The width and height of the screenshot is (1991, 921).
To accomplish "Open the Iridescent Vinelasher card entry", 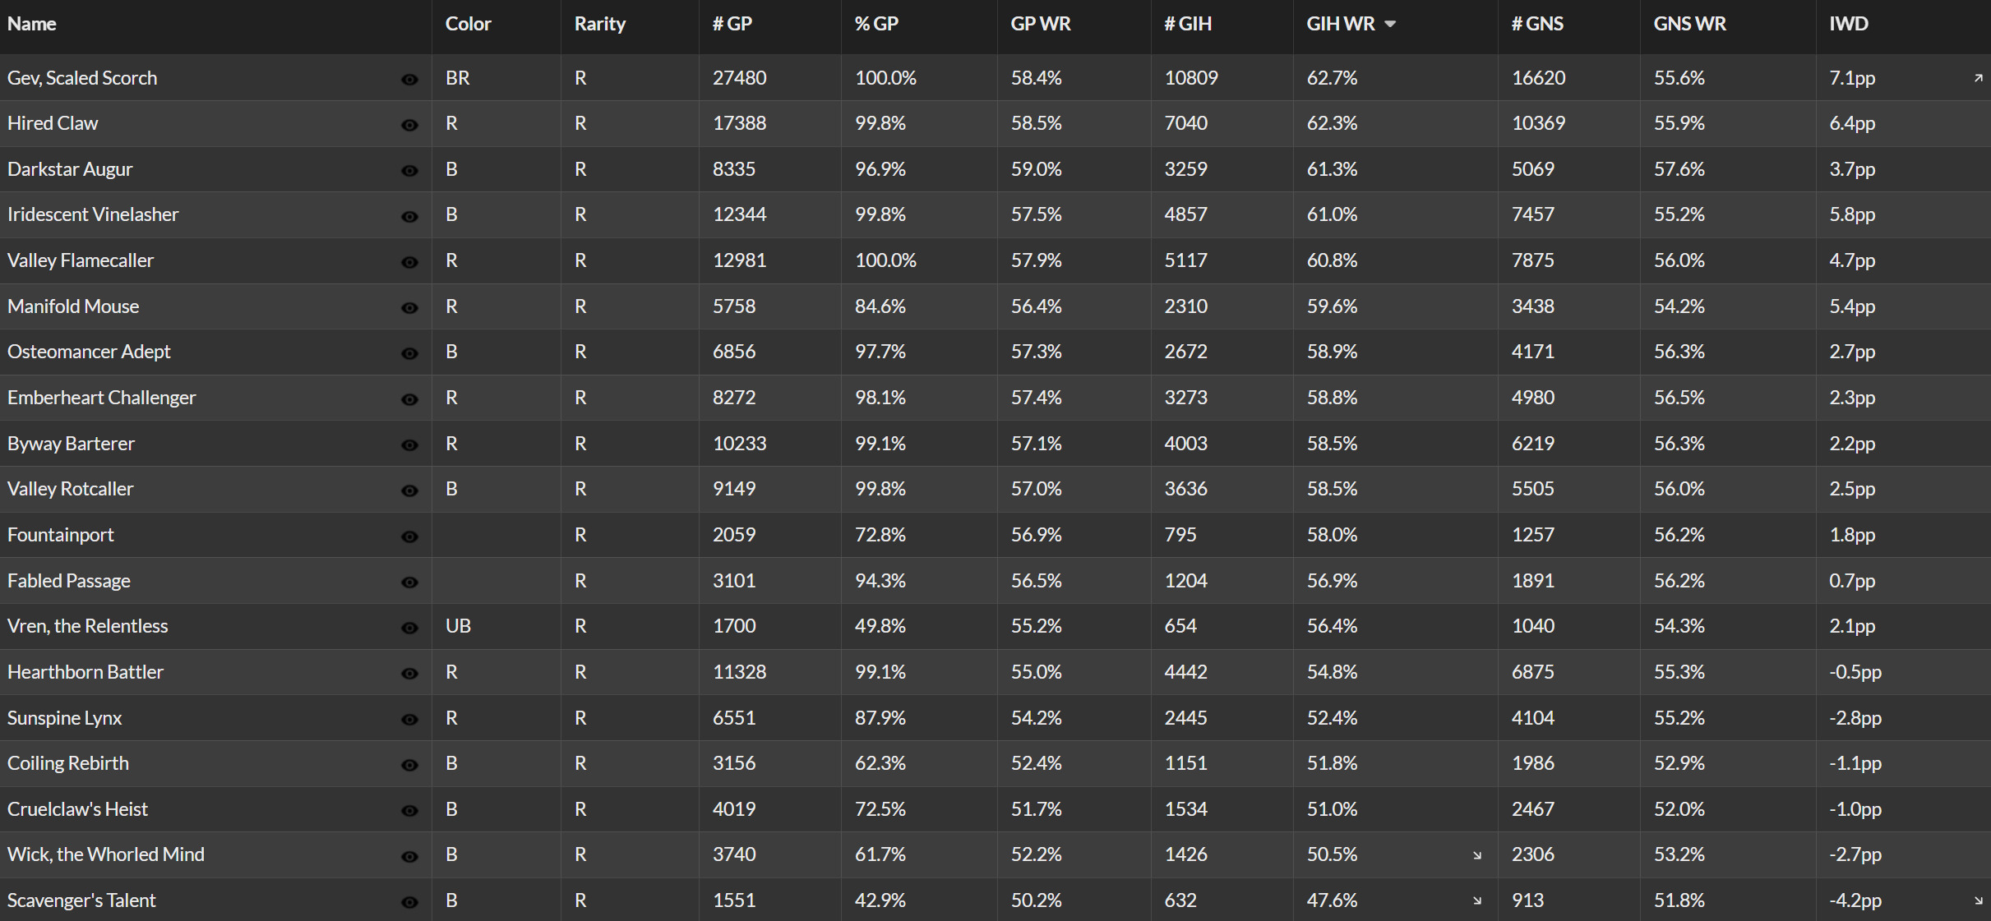I will point(93,214).
